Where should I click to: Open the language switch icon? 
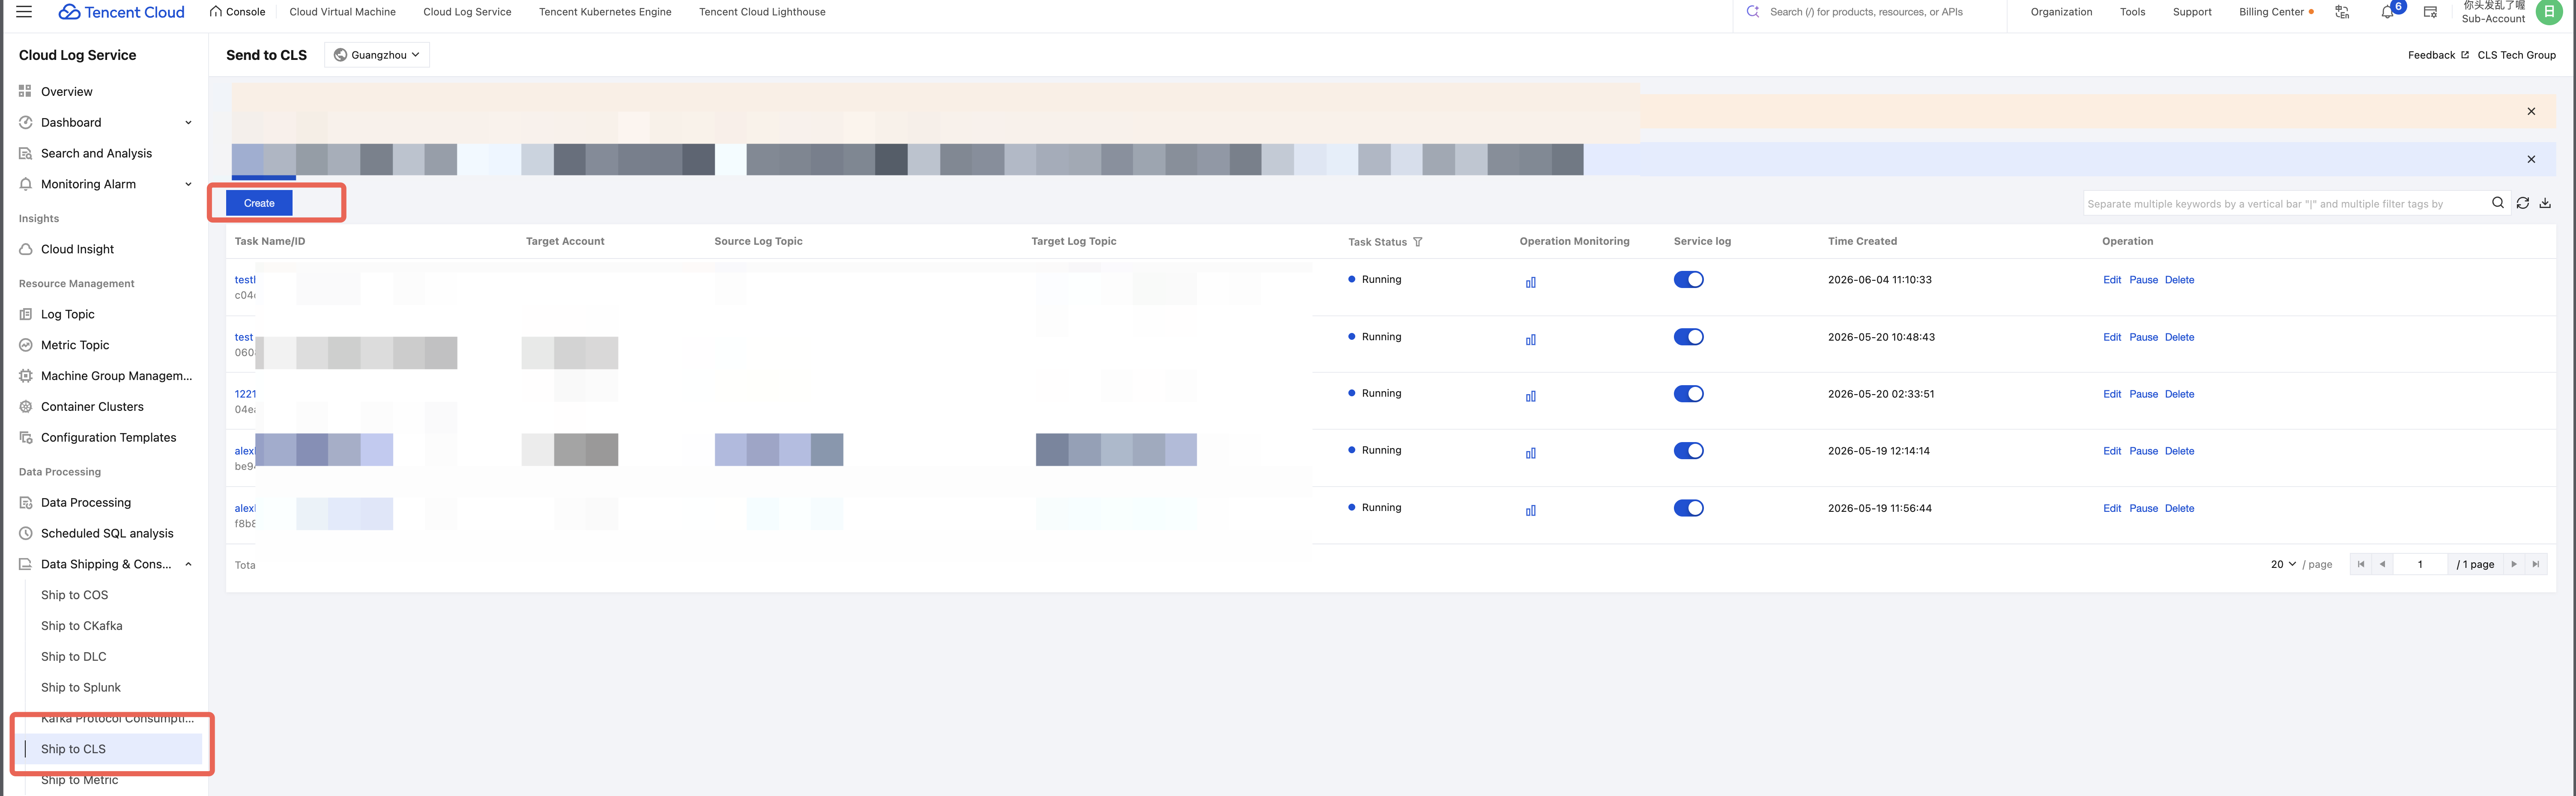pyautogui.click(x=2342, y=12)
